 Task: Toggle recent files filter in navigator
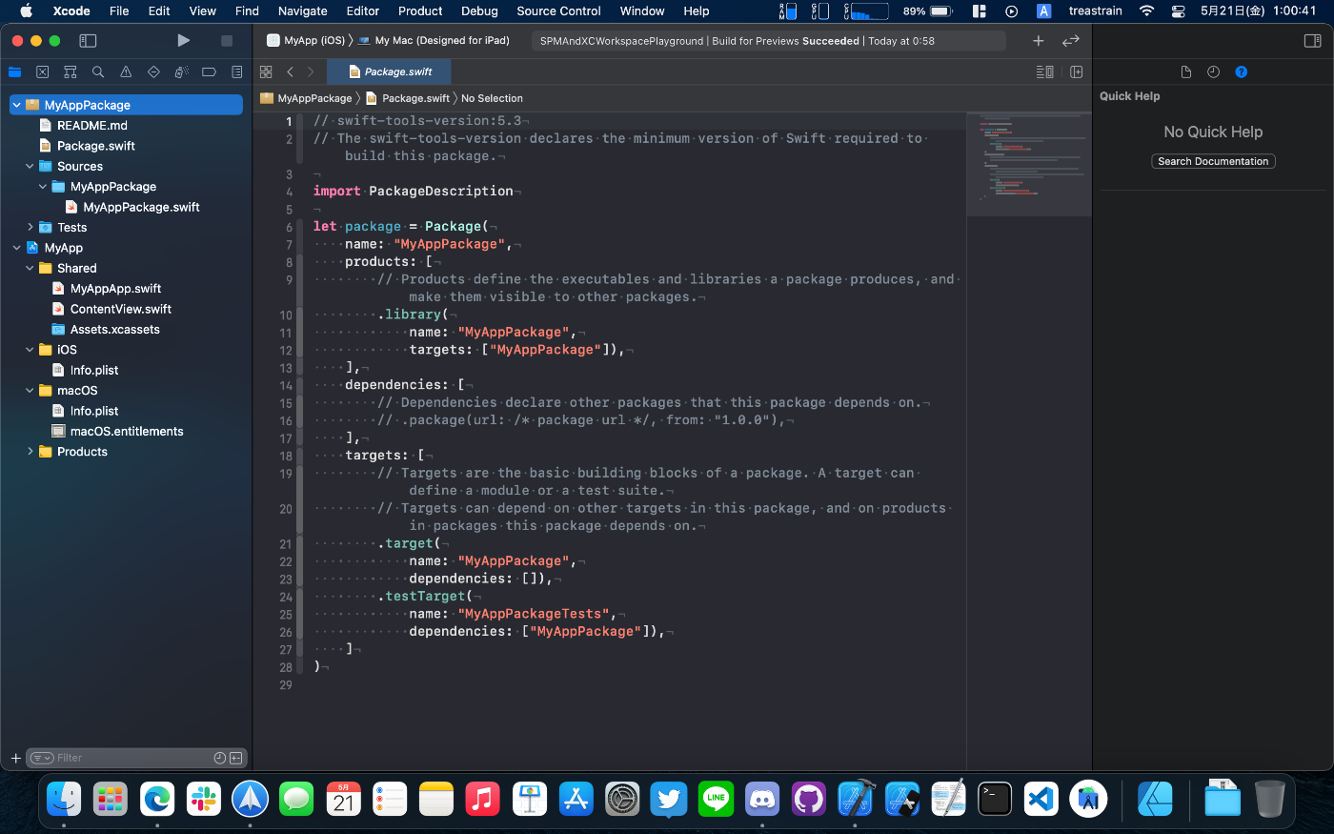[x=220, y=758]
